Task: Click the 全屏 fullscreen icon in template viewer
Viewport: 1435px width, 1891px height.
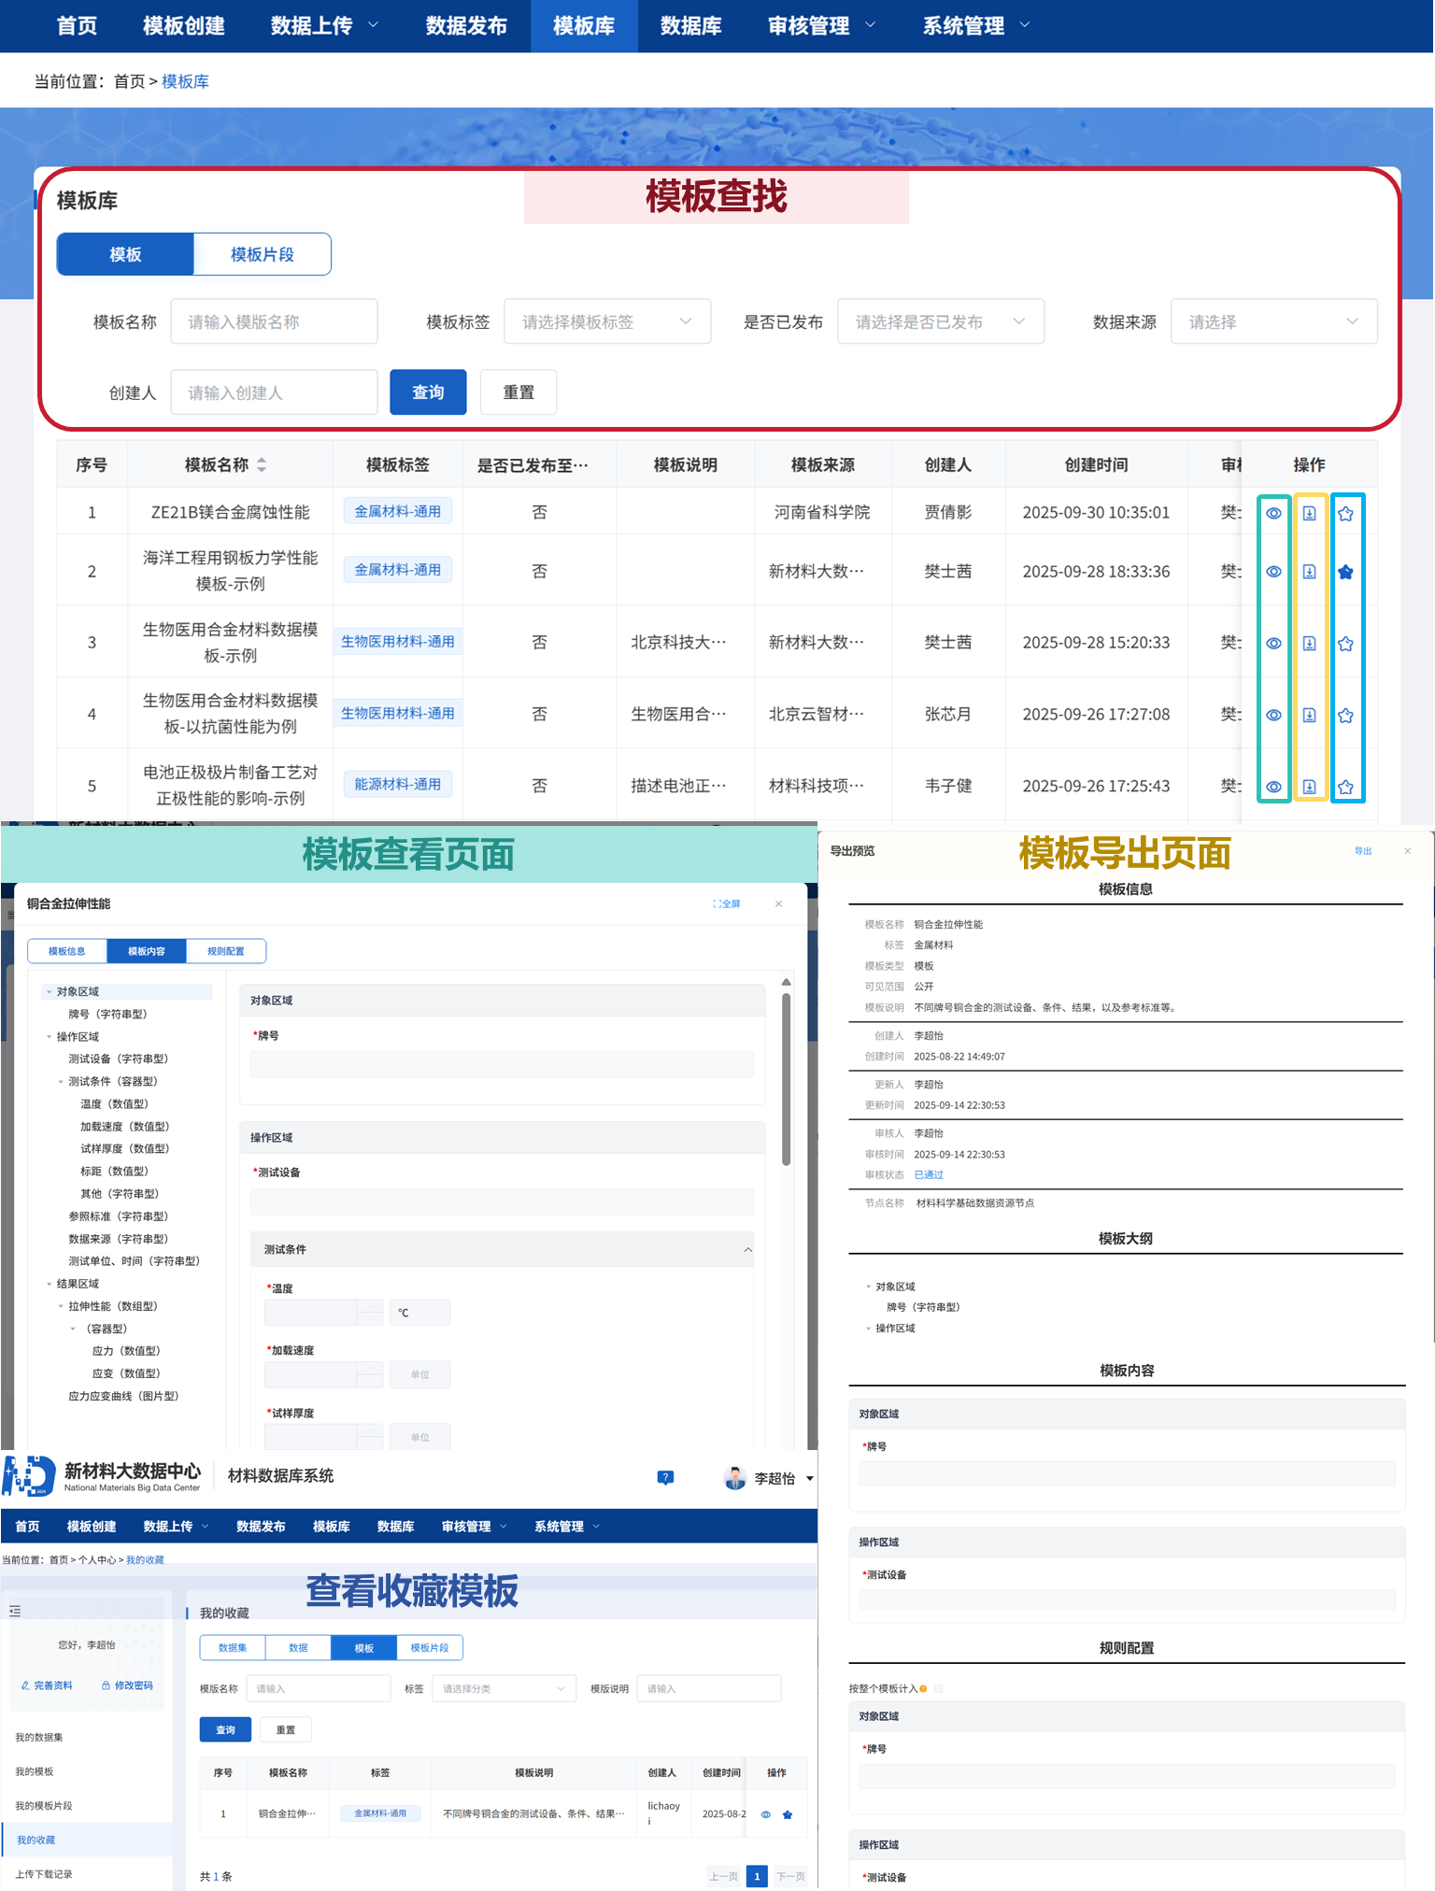Action: coord(726,903)
